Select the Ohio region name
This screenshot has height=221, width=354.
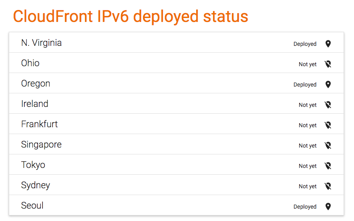tap(30, 63)
